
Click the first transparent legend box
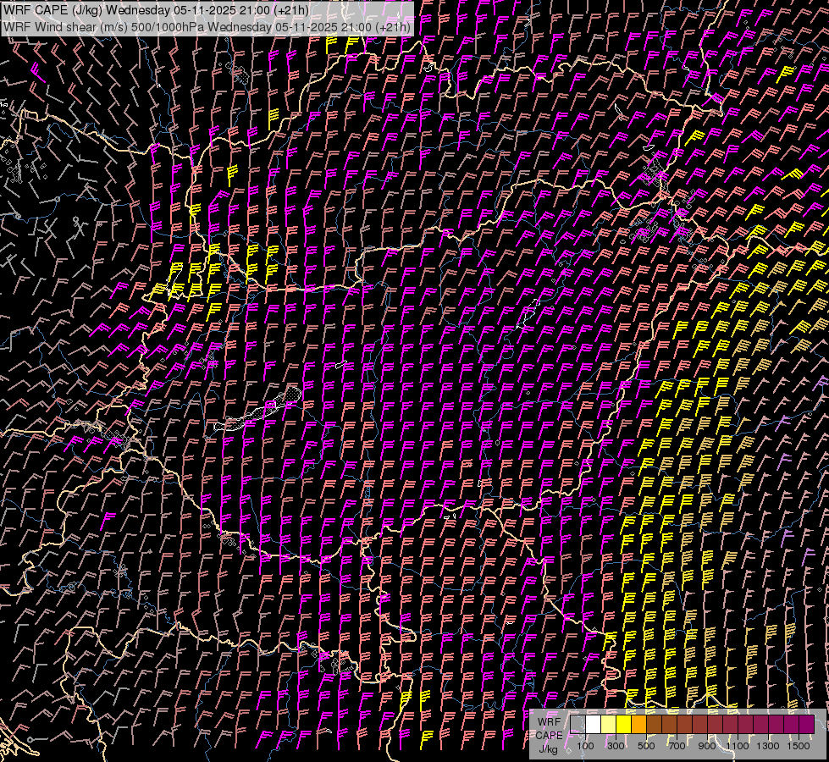pyautogui.click(x=578, y=724)
